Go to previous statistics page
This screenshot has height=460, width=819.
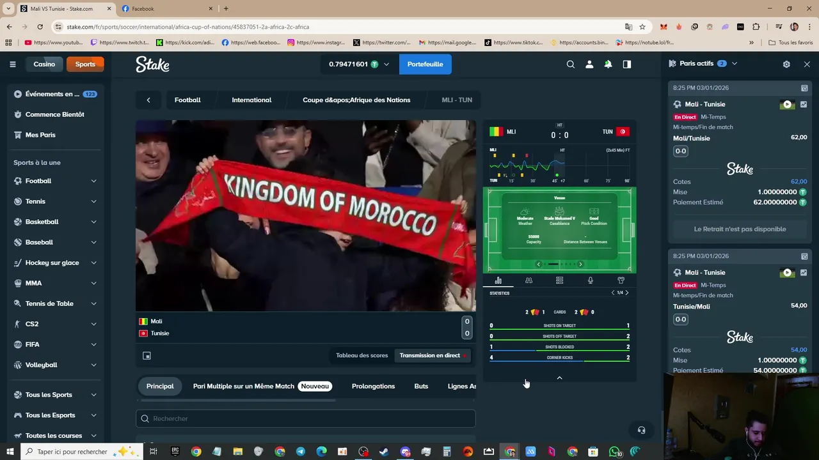tap(613, 293)
